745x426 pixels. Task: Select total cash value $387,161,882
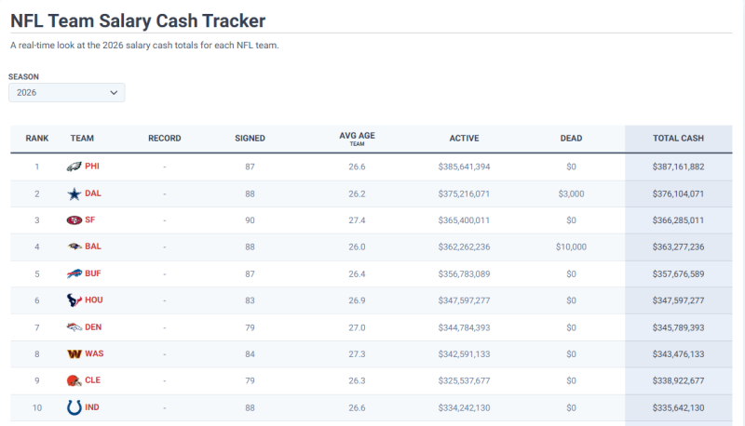point(679,166)
